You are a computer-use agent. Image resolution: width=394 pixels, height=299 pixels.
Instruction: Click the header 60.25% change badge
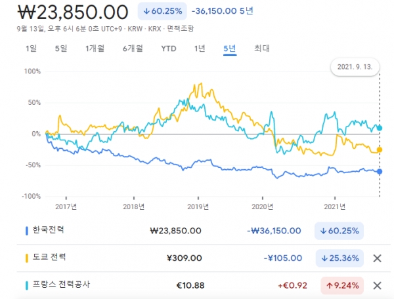162,11
